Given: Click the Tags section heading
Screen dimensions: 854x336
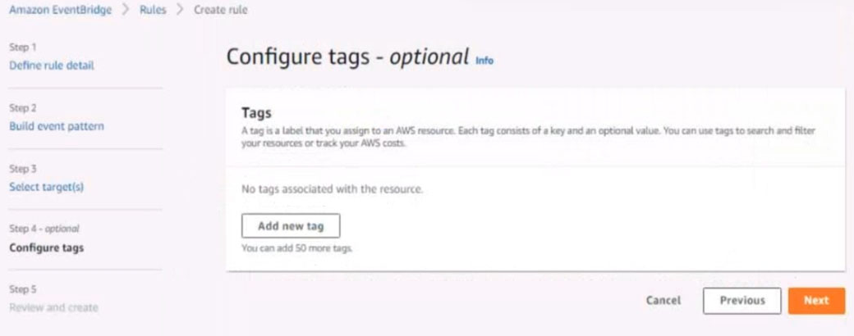Looking at the screenshot, I should (256, 113).
